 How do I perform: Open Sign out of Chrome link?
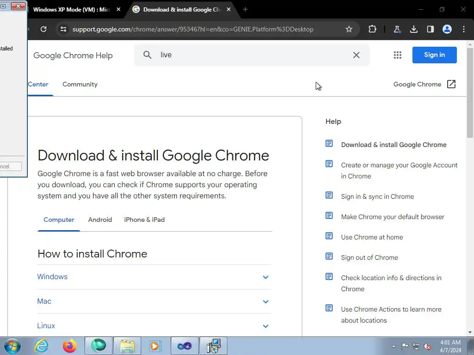pyautogui.click(x=369, y=257)
